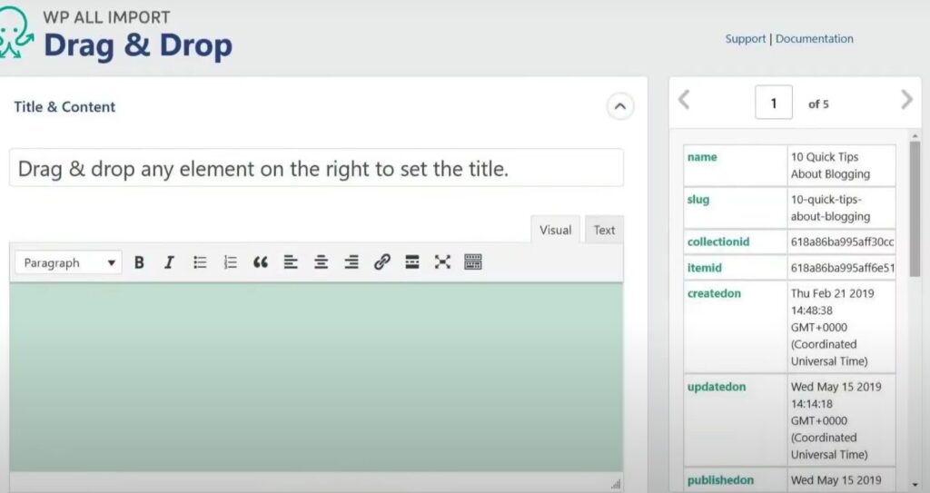This screenshot has width=930, height=493.
Task: Click the editor resize handle corner
Action: pos(616,484)
